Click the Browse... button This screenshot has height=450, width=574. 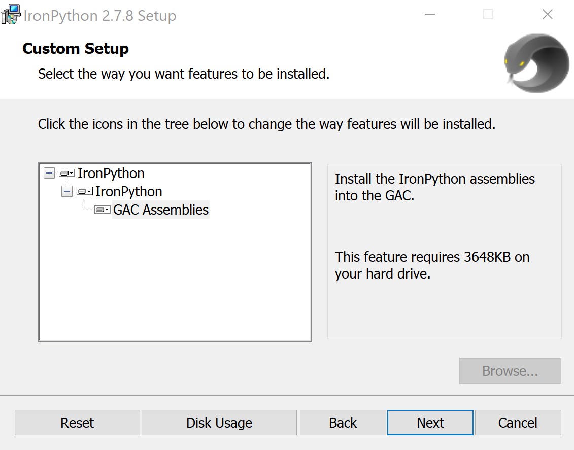[510, 371]
